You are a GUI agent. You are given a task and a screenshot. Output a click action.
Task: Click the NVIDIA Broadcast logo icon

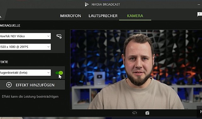(87, 4)
